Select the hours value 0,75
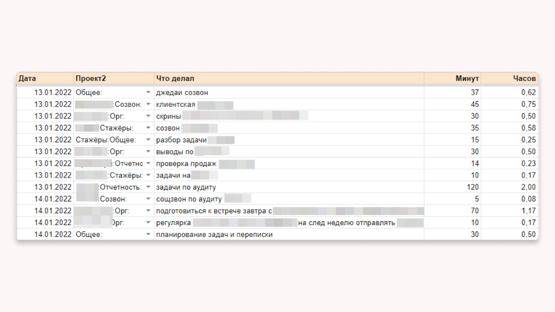This screenshot has width=555, height=312. click(x=529, y=104)
